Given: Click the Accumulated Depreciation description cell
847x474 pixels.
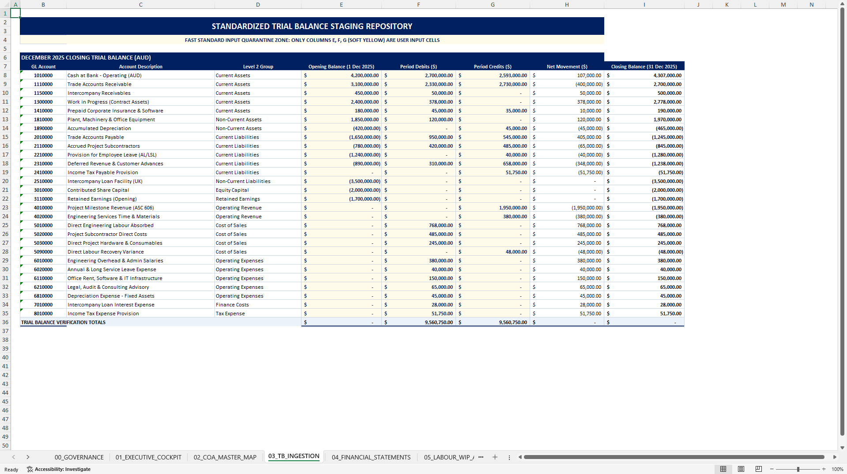Looking at the screenshot, I should pos(140,128).
